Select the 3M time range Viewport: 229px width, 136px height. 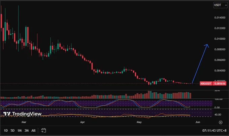pos(26,131)
